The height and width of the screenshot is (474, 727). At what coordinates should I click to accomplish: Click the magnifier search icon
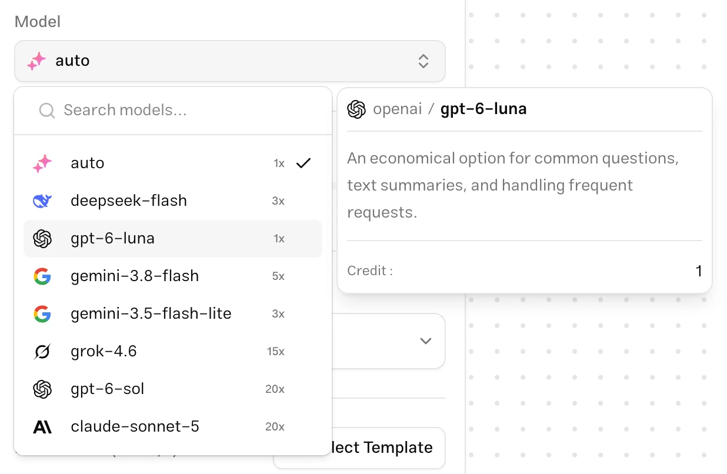47,110
